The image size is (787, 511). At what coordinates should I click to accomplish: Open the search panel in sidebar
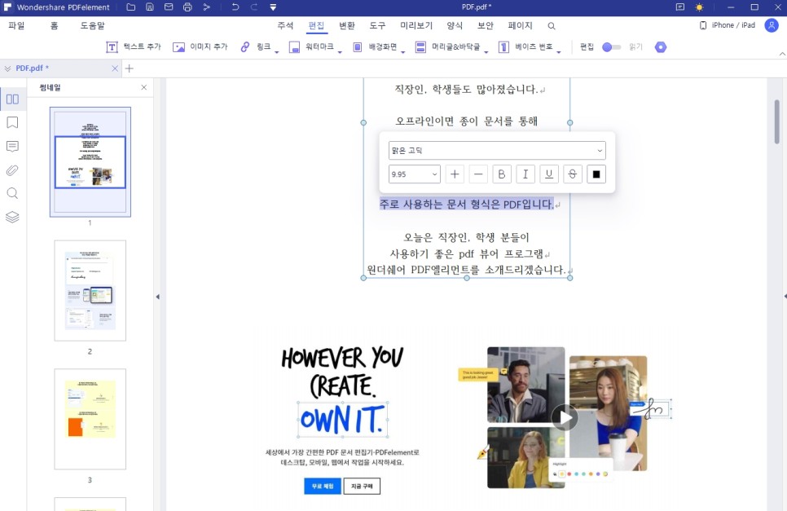(x=12, y=193)
